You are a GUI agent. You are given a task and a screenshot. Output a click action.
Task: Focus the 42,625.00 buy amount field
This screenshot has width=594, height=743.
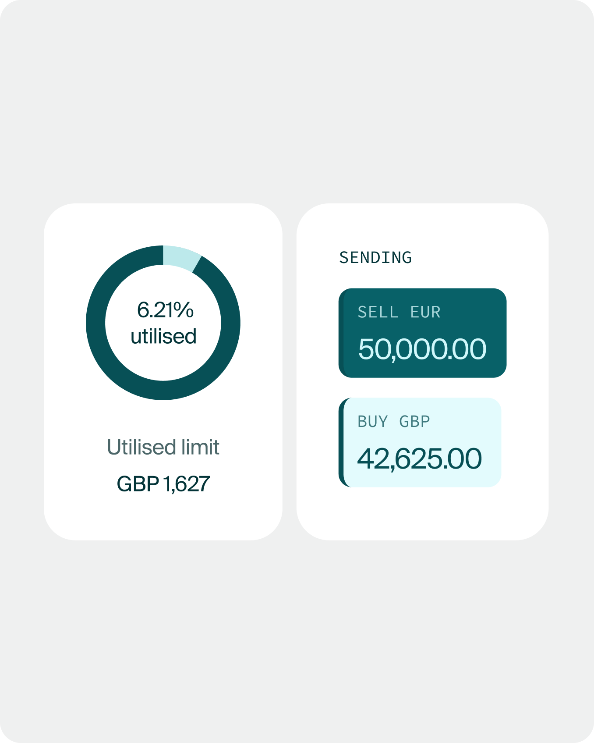(x=419, y=459)
